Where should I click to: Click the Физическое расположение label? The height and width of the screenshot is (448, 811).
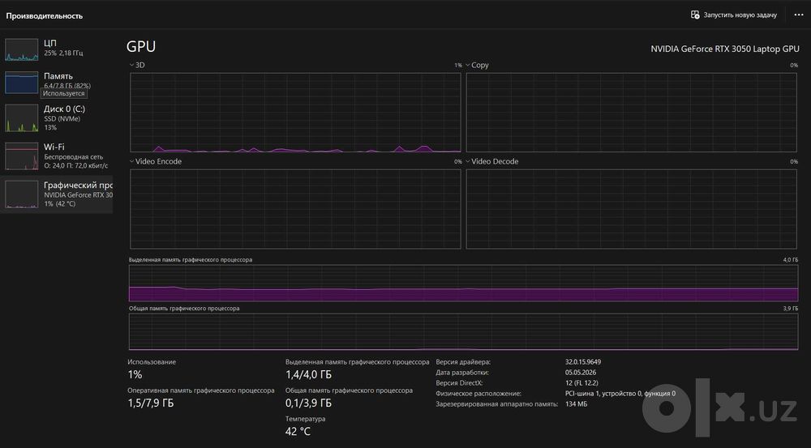(478, 394)
